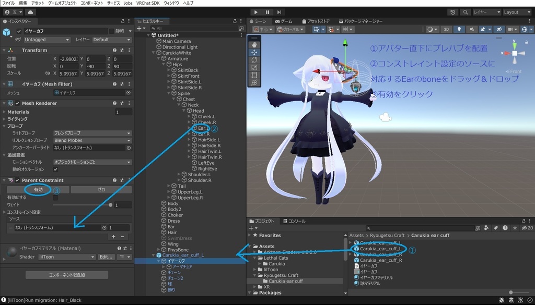Switch to the パッケージマネージャー tab

(x=360, y=21)
